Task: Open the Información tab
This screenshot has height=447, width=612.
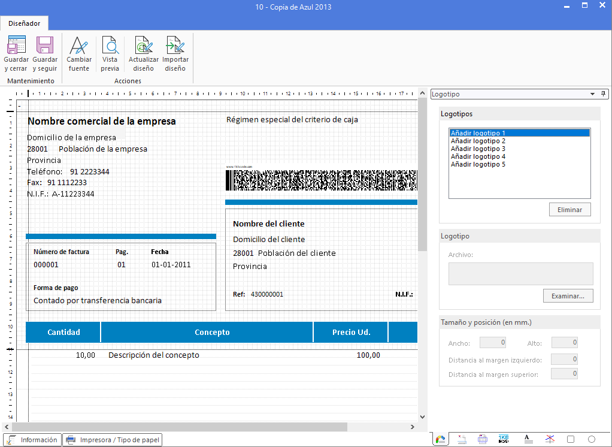Action: coord(32,440)
